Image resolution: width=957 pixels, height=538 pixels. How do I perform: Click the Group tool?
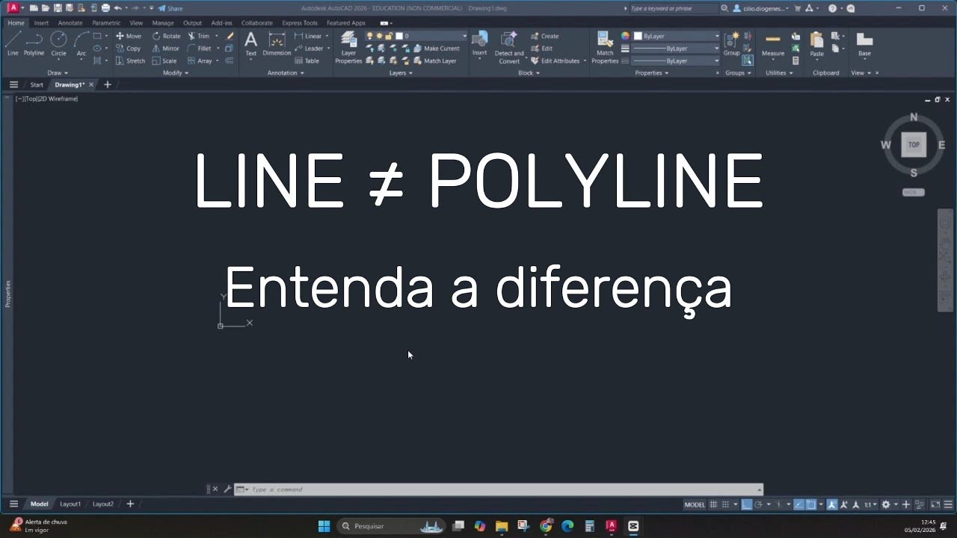coord(732,43)
